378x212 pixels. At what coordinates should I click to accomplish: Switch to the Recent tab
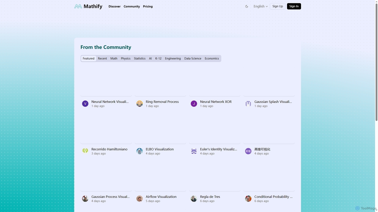tap(102, 58)
